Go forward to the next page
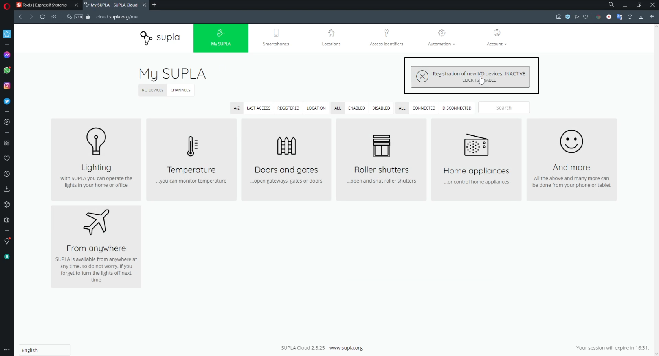Image resolution: width=659 pixels, height=356 pixels. point(31,17)
